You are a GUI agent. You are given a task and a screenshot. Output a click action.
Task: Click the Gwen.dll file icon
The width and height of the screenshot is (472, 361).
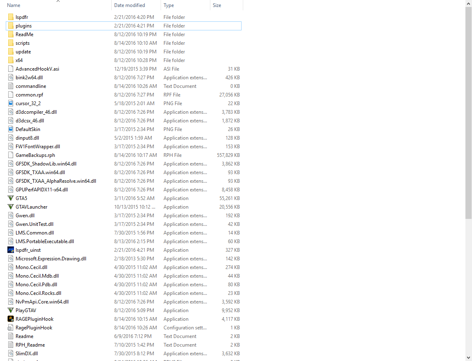tap(11, 216)
